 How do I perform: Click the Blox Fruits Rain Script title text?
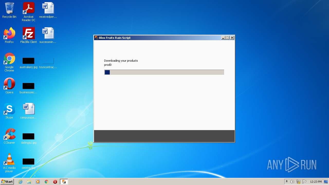click(115, 38)
